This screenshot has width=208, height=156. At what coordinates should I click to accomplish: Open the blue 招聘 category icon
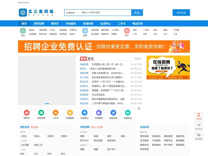tap(85, 31)
